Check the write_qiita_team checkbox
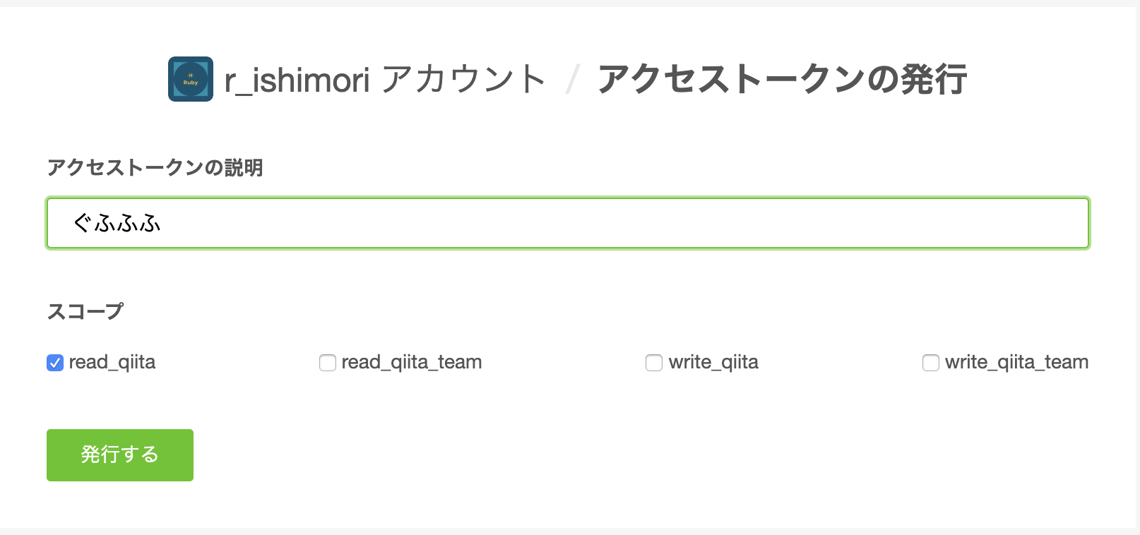The image size is (1140, 535). pyautogui.click(x=931, y=363)
